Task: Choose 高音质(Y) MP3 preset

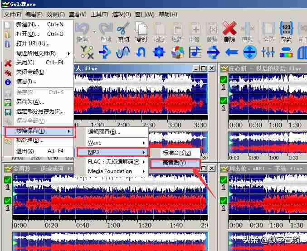Action: [175, 163]
